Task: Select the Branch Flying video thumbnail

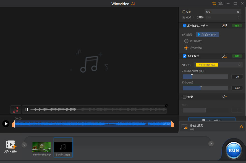Action: tap(41, 147)
